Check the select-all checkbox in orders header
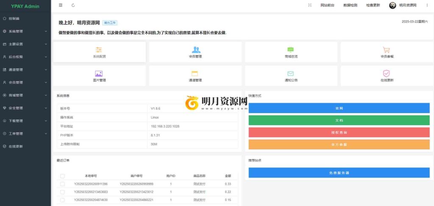This screenshot has height=206, width=434. pyautogui.click(x=62, y=176)
